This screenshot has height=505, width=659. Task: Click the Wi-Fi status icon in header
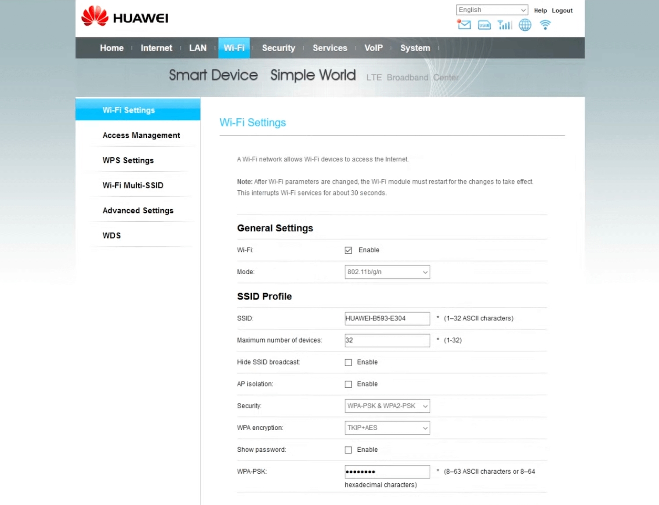[545, 25]
